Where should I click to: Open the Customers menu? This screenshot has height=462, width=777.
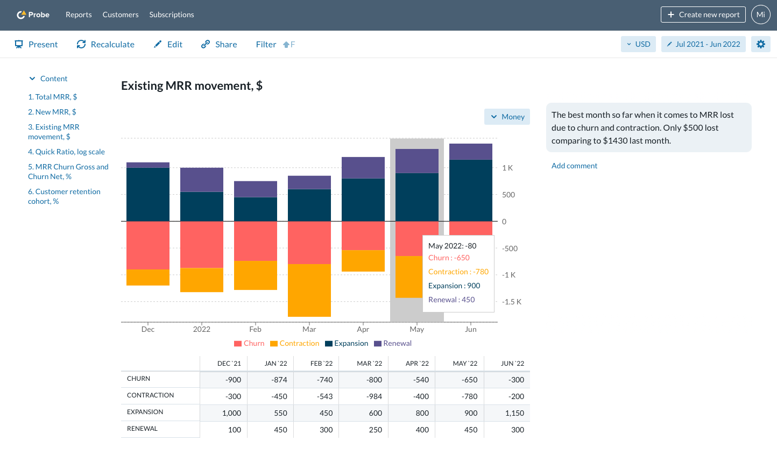(121, 15)
